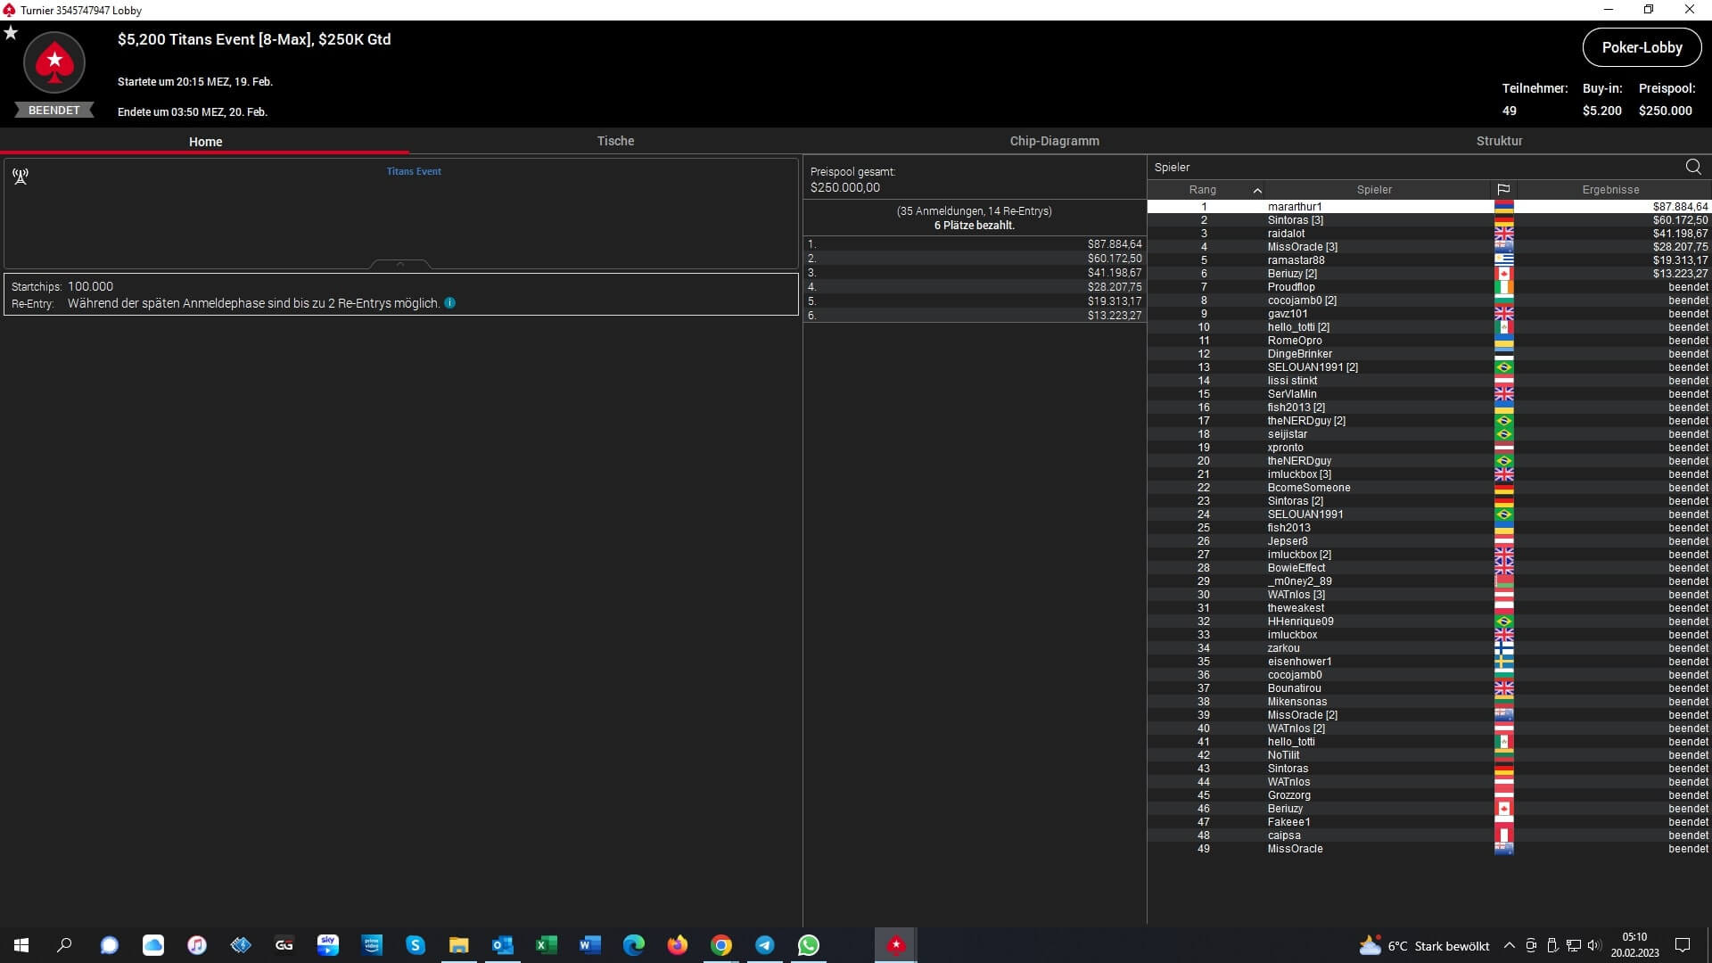The image size is (1712, 963).
Task: Open Outlook from the taskbar
Action: pyautogui.click(x=502, y=945)
